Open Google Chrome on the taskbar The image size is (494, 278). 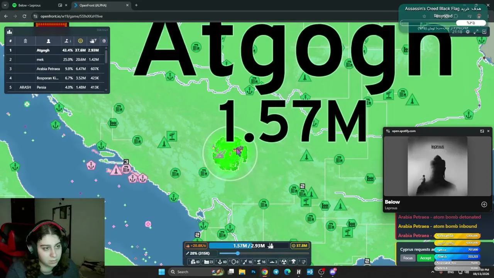click(264, 272)
